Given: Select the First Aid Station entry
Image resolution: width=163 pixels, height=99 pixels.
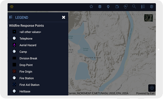Looking at the screenshot, I should pyautogui.click(x=29, y=85).
